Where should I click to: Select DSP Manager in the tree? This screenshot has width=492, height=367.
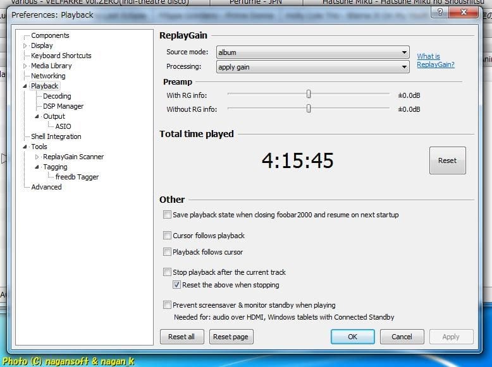point(63,107)
